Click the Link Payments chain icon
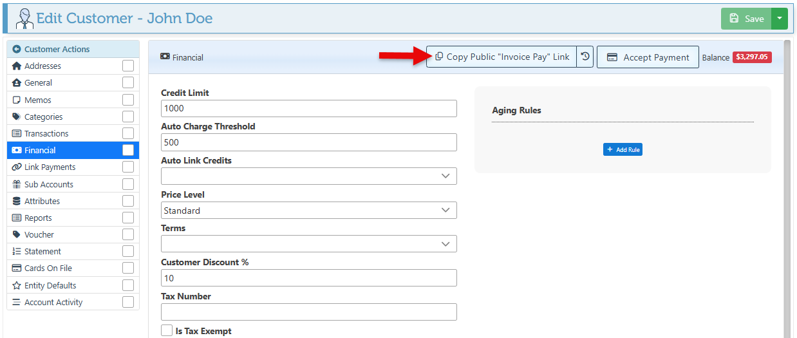 (17, 167)
